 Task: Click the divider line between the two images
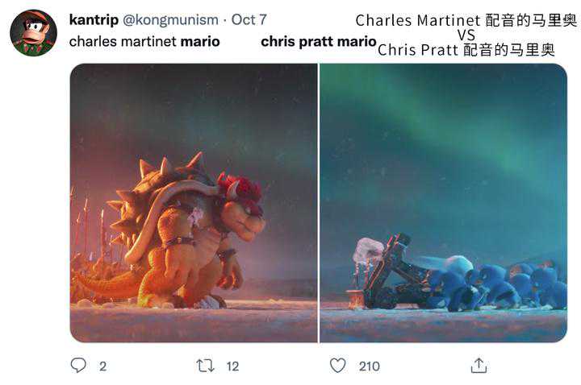319,203
